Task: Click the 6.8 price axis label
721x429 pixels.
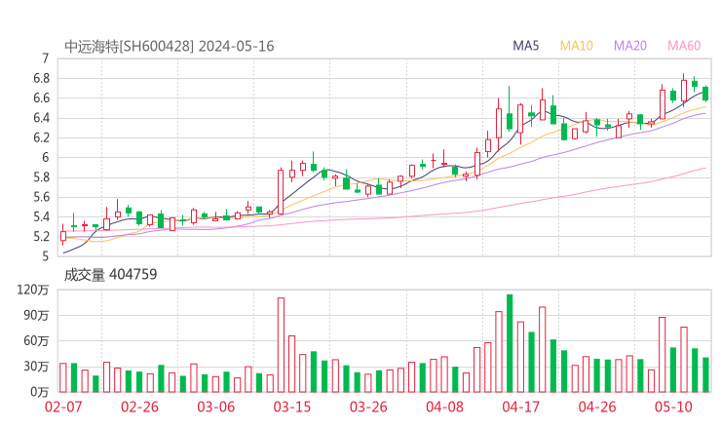Action: [41, 78]
